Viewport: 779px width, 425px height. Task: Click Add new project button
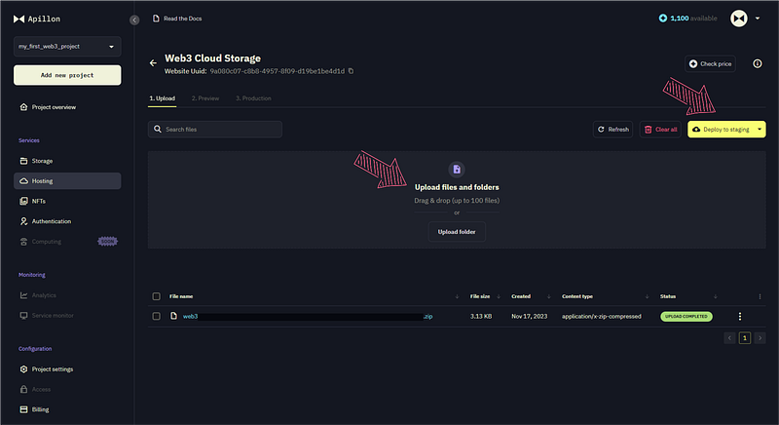(x=67, y=75)
